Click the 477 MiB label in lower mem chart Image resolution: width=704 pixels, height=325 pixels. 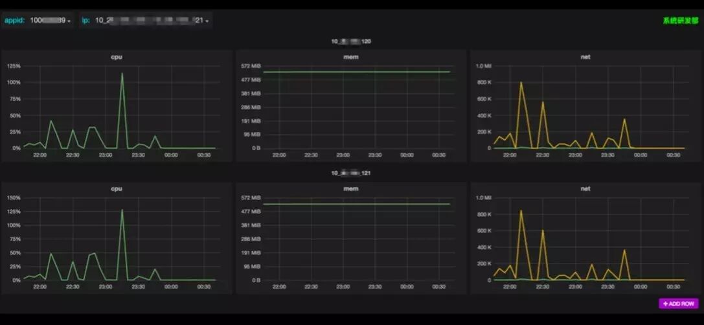click(x=251, y=212)
